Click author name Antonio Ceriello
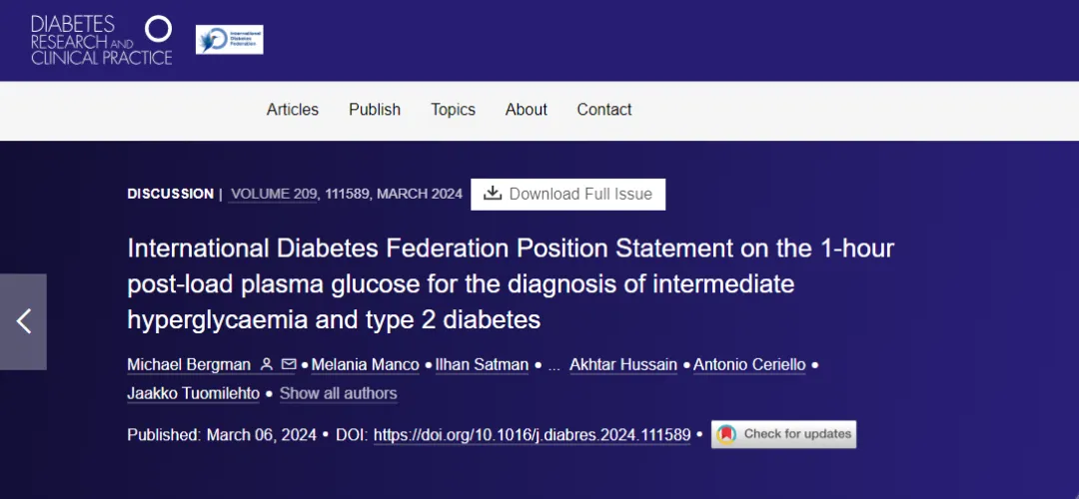1079x499 pixels. pos(749,364)
